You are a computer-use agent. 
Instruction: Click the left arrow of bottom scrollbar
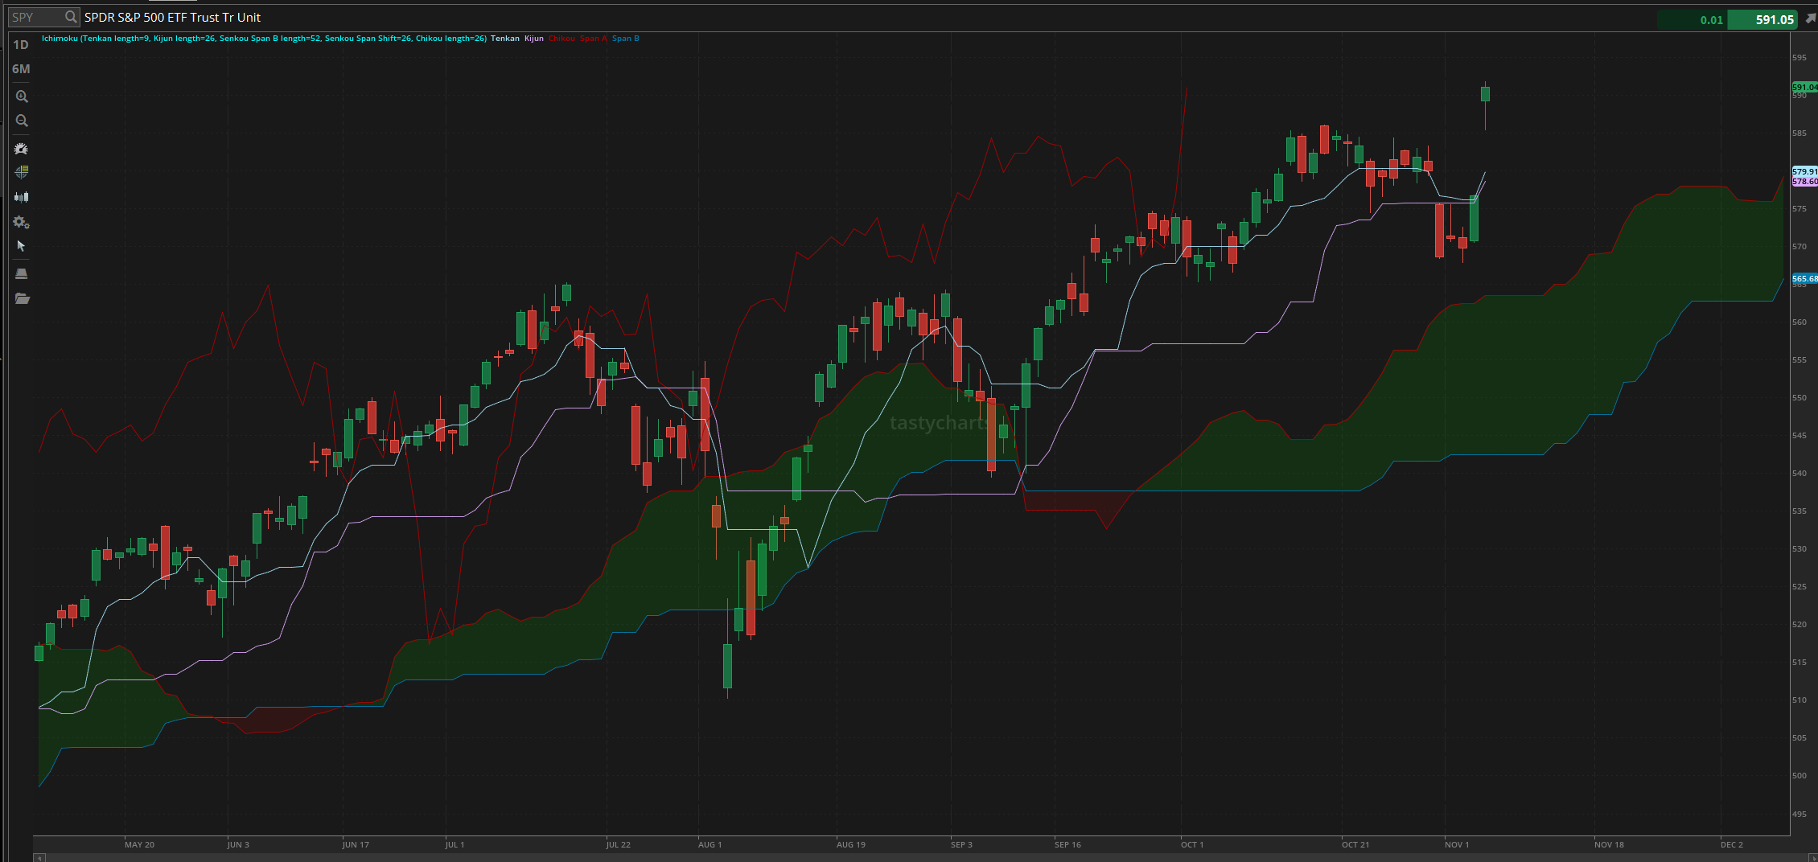click(39, 858)
